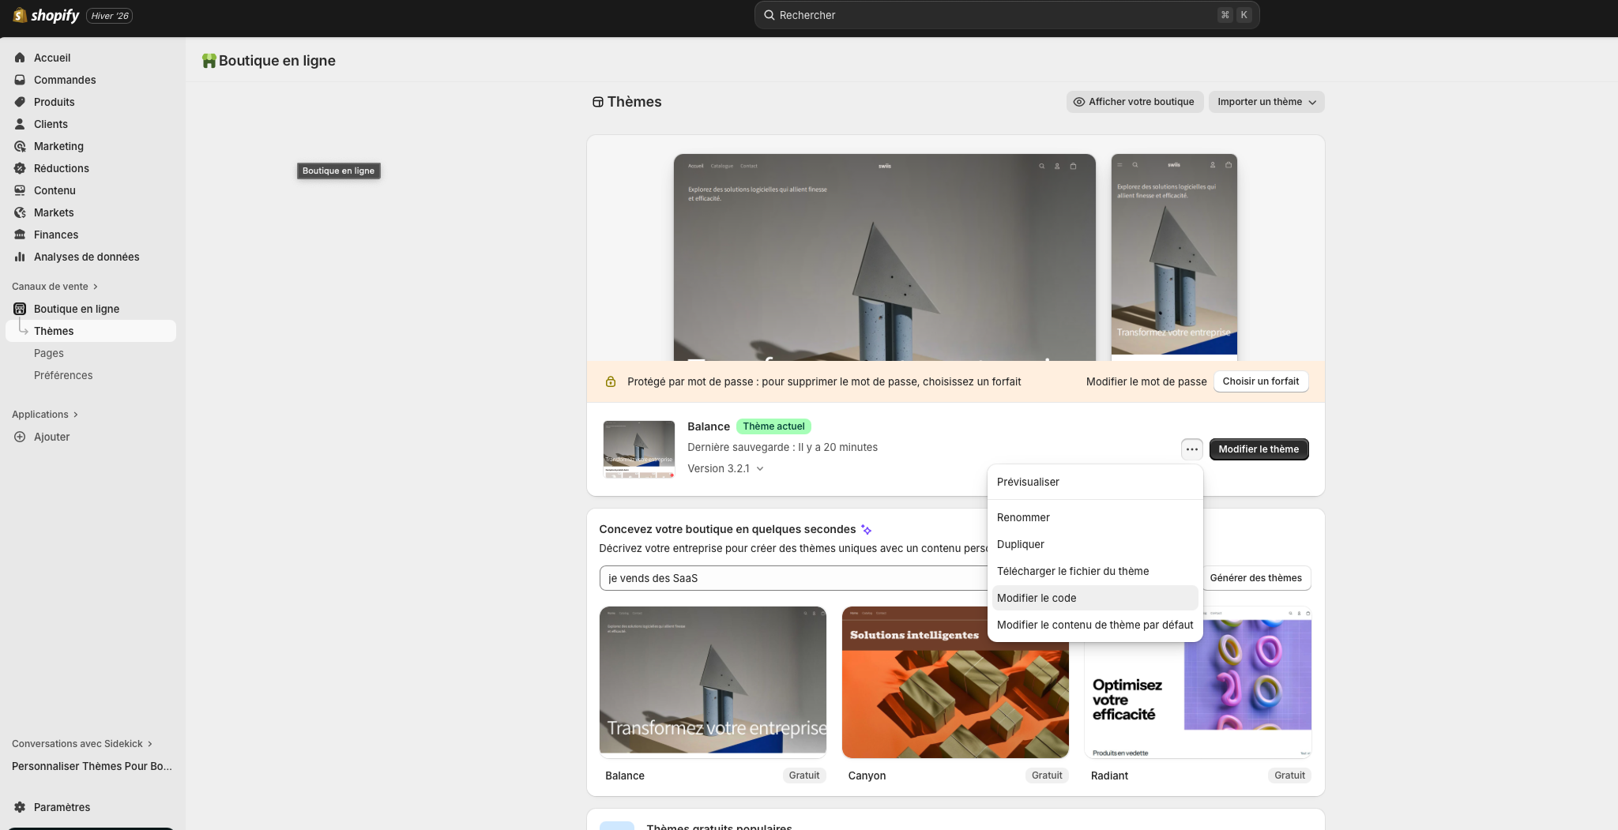Open the Importer un thème dropdown
The image size is (1618, 830).
tap(1266, 102)
